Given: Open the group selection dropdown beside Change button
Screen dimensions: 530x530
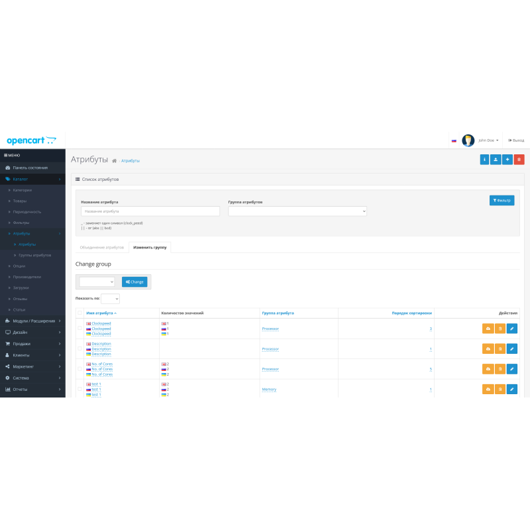Looking at the screenshot, I should pyautogui.click(x=96, y=281).
